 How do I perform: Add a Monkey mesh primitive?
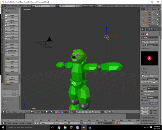coord(12,39)
